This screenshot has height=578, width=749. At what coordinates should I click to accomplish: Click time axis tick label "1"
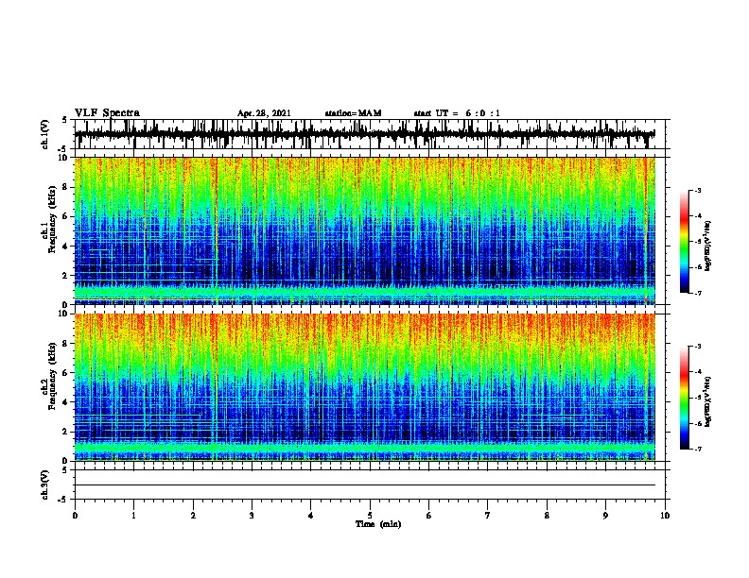[x=133, y=516]
